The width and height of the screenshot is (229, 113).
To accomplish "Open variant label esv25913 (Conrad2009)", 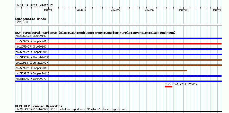I will [x=32, y=63].
